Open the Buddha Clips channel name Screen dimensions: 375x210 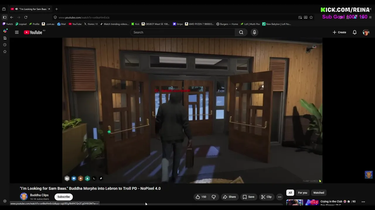39,195
